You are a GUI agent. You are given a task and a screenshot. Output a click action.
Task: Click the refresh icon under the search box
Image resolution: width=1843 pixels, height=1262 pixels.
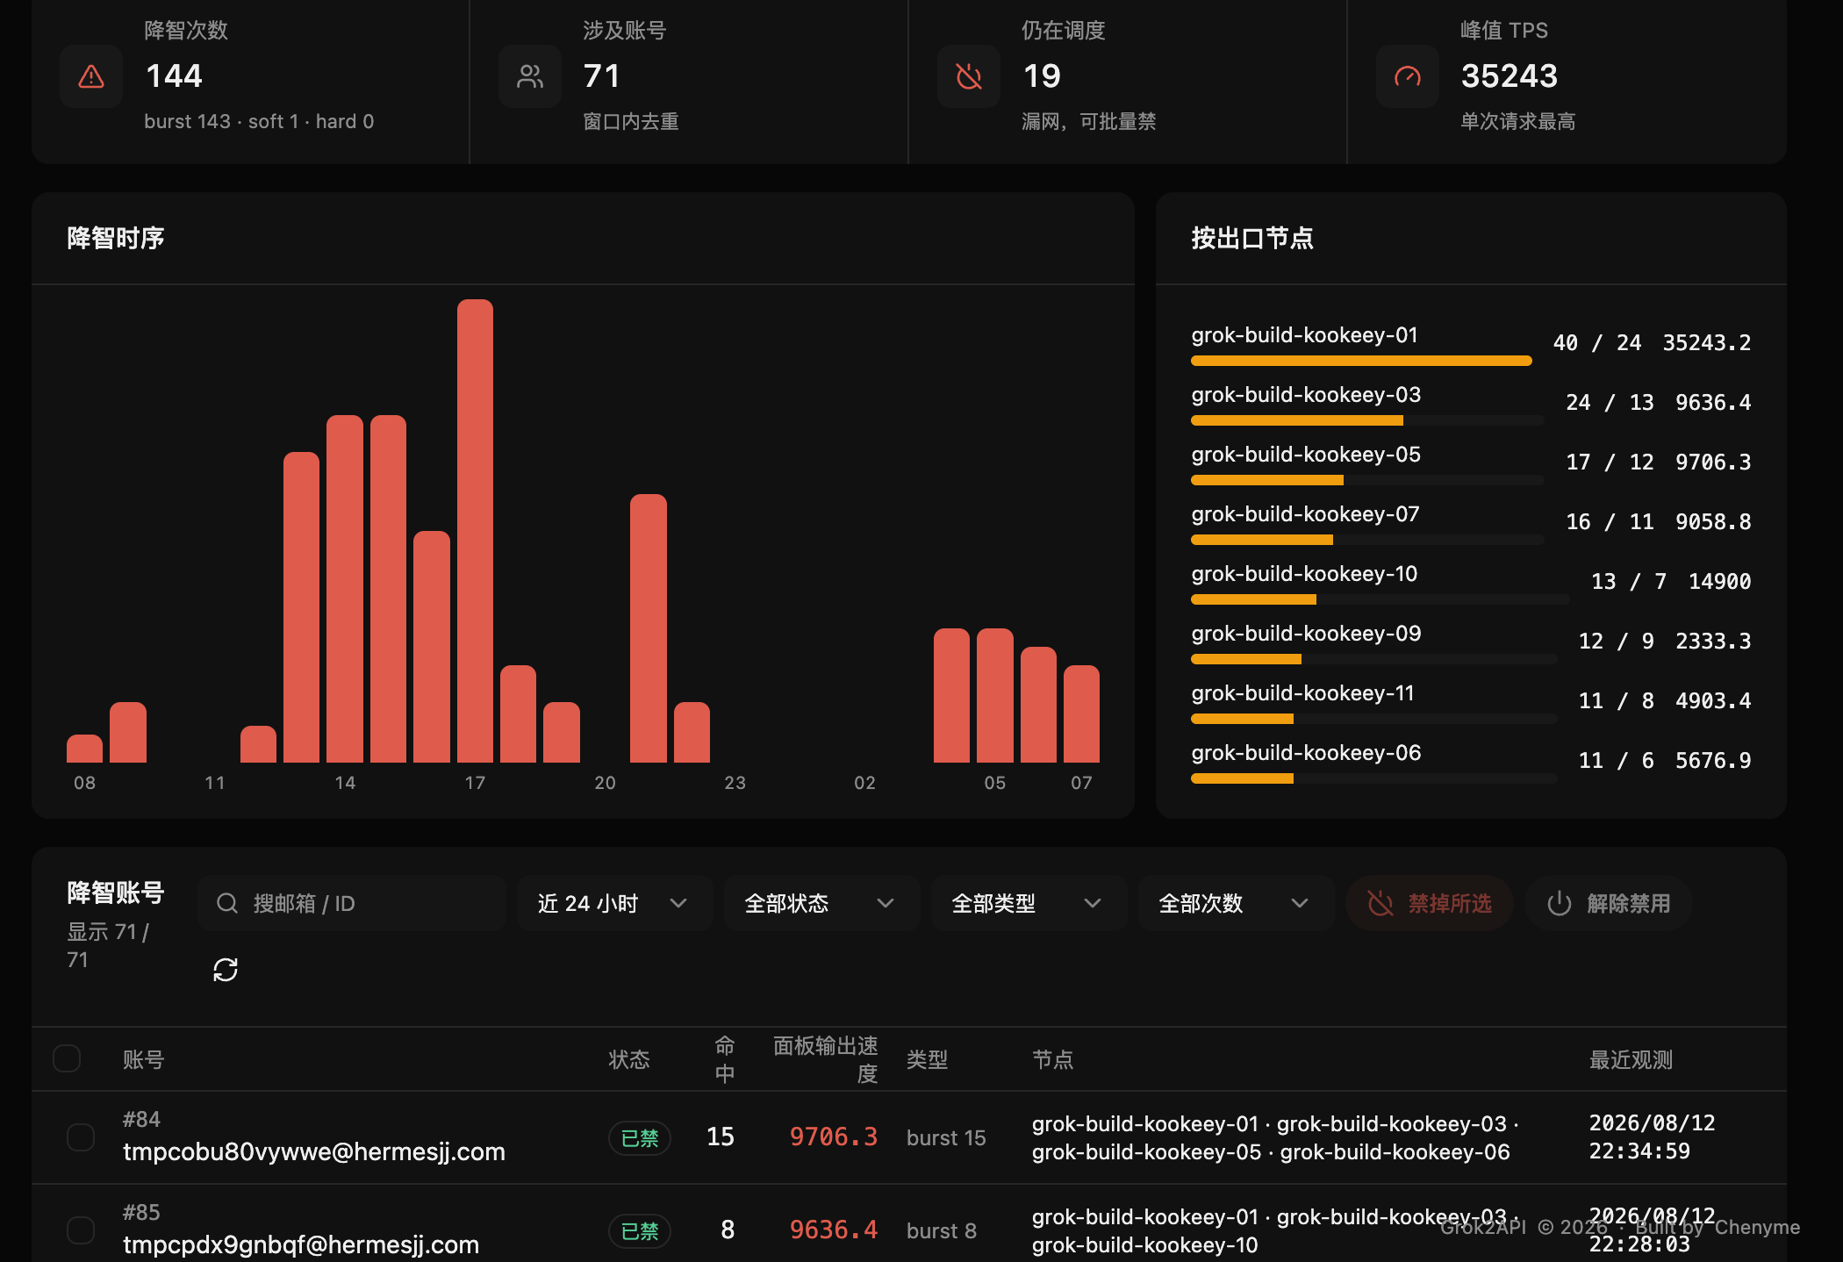226,970
